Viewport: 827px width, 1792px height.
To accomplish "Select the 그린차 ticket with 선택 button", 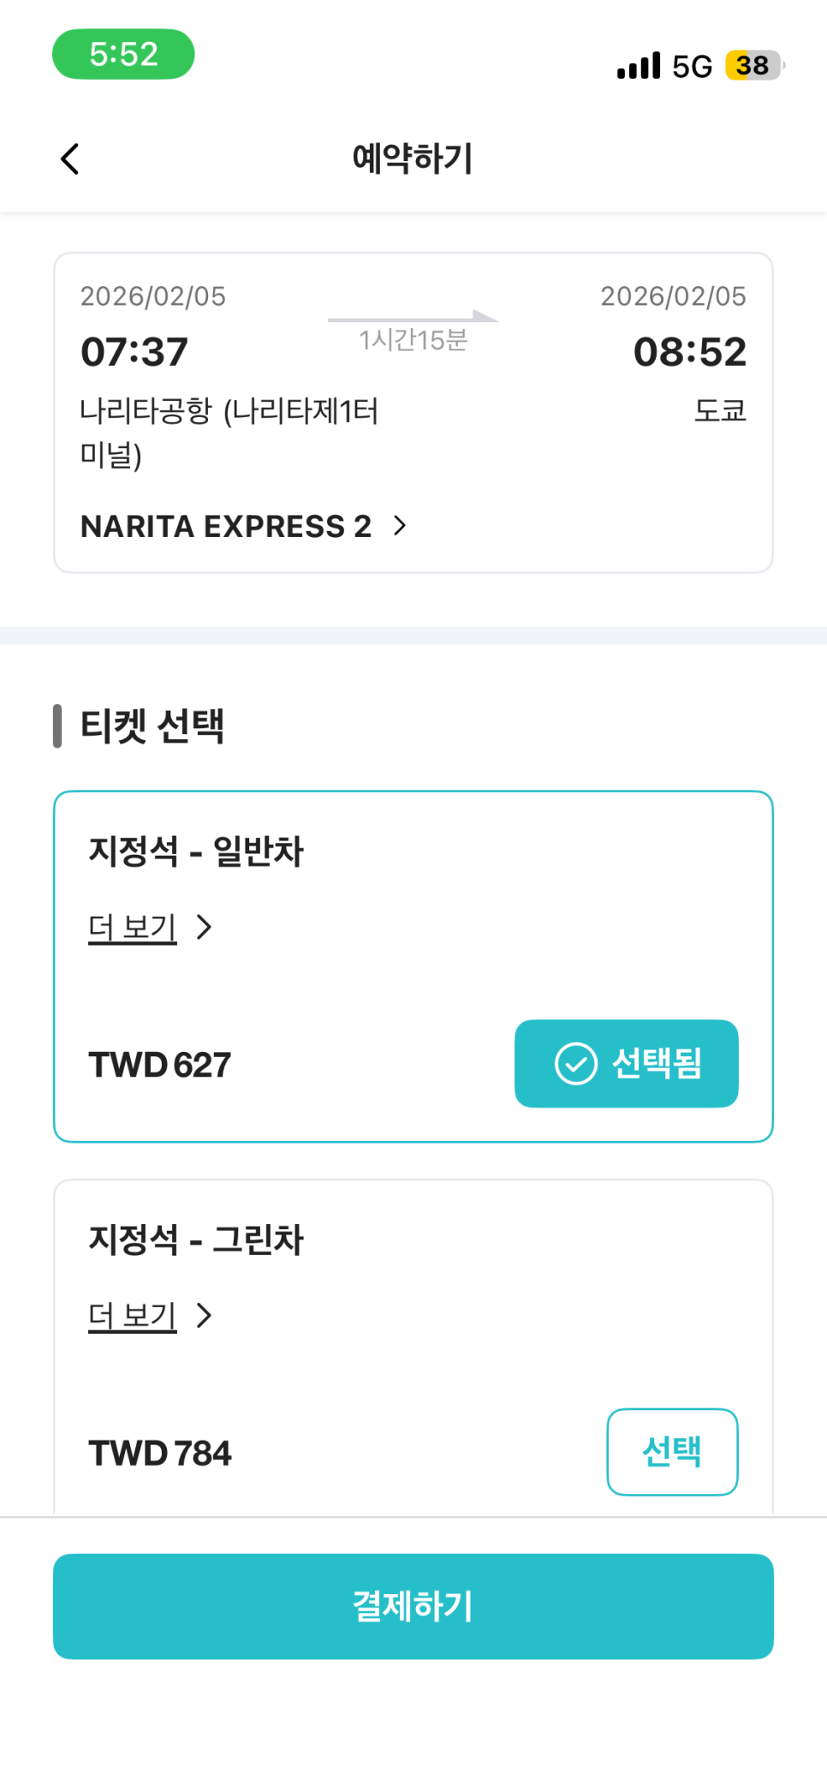I will [x=672, y=1452].
